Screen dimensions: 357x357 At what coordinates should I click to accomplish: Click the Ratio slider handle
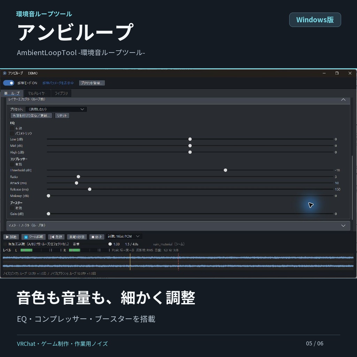[x=78, y=177]
